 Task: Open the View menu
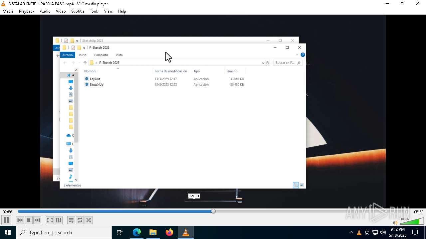(x=108, y=11)
